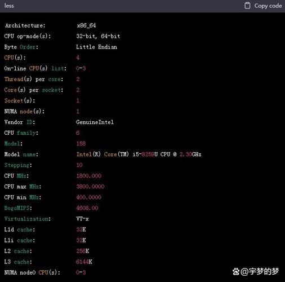Click the 'x86_64' value
Image resolution: width=285 pixels, height=282 pixels.
coord(86,25)
